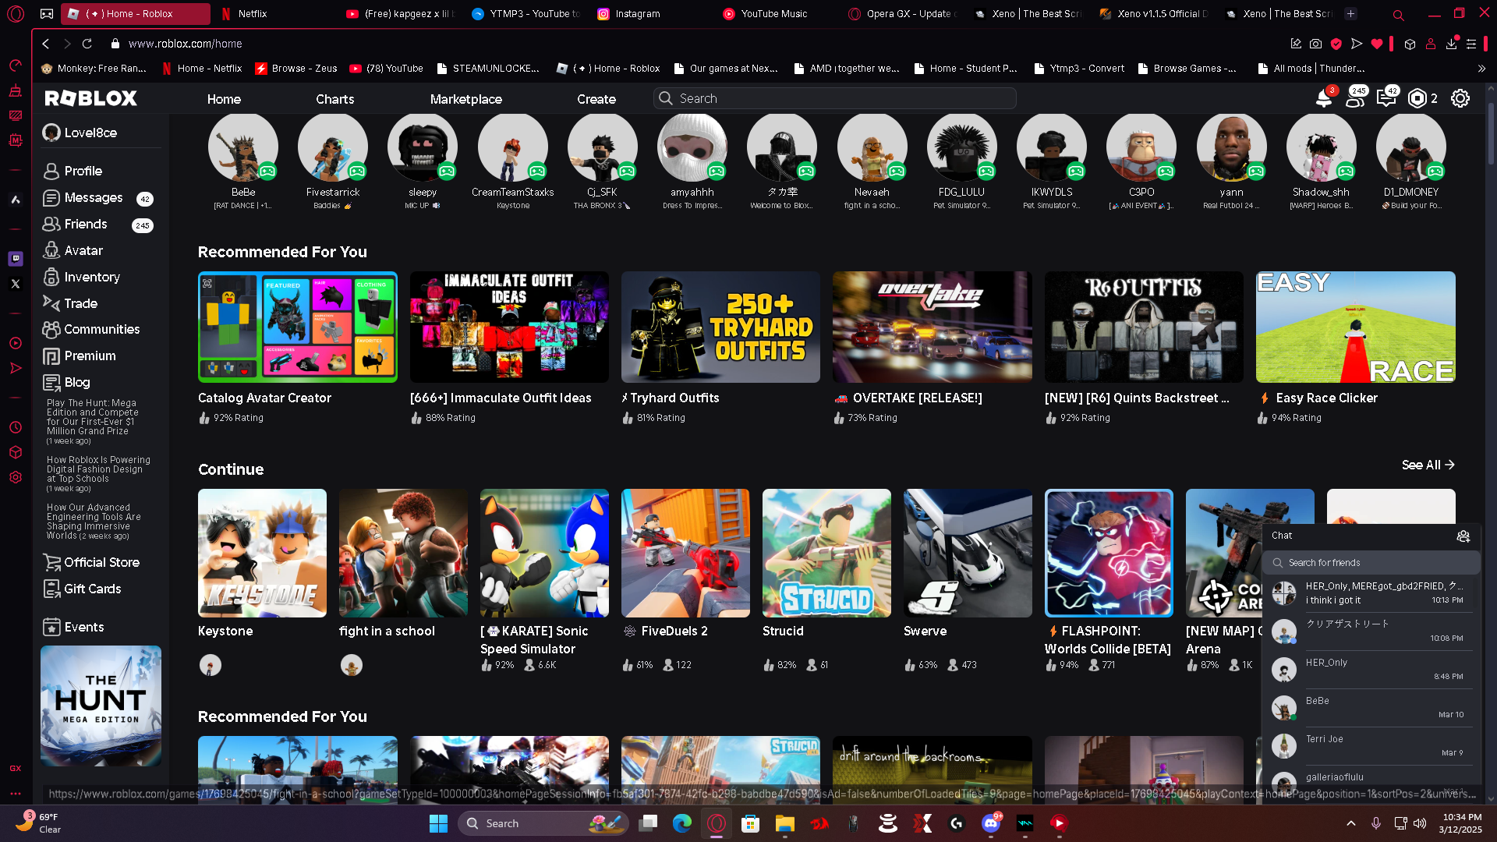The image size is (1497, 842).
Task: Open Official Store in the sidebar
Action: click(x=101, y=562)
